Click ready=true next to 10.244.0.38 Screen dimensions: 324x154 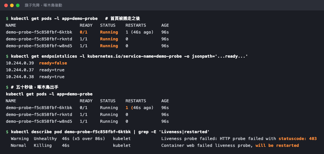coord(52,77)
